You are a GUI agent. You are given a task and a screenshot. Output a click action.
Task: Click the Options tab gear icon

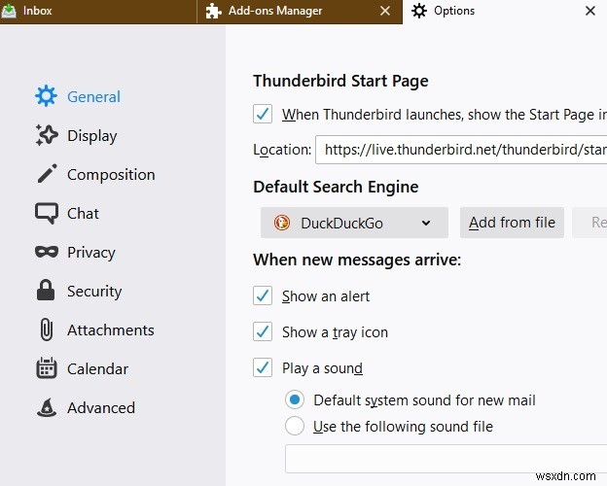pos(419,11)
